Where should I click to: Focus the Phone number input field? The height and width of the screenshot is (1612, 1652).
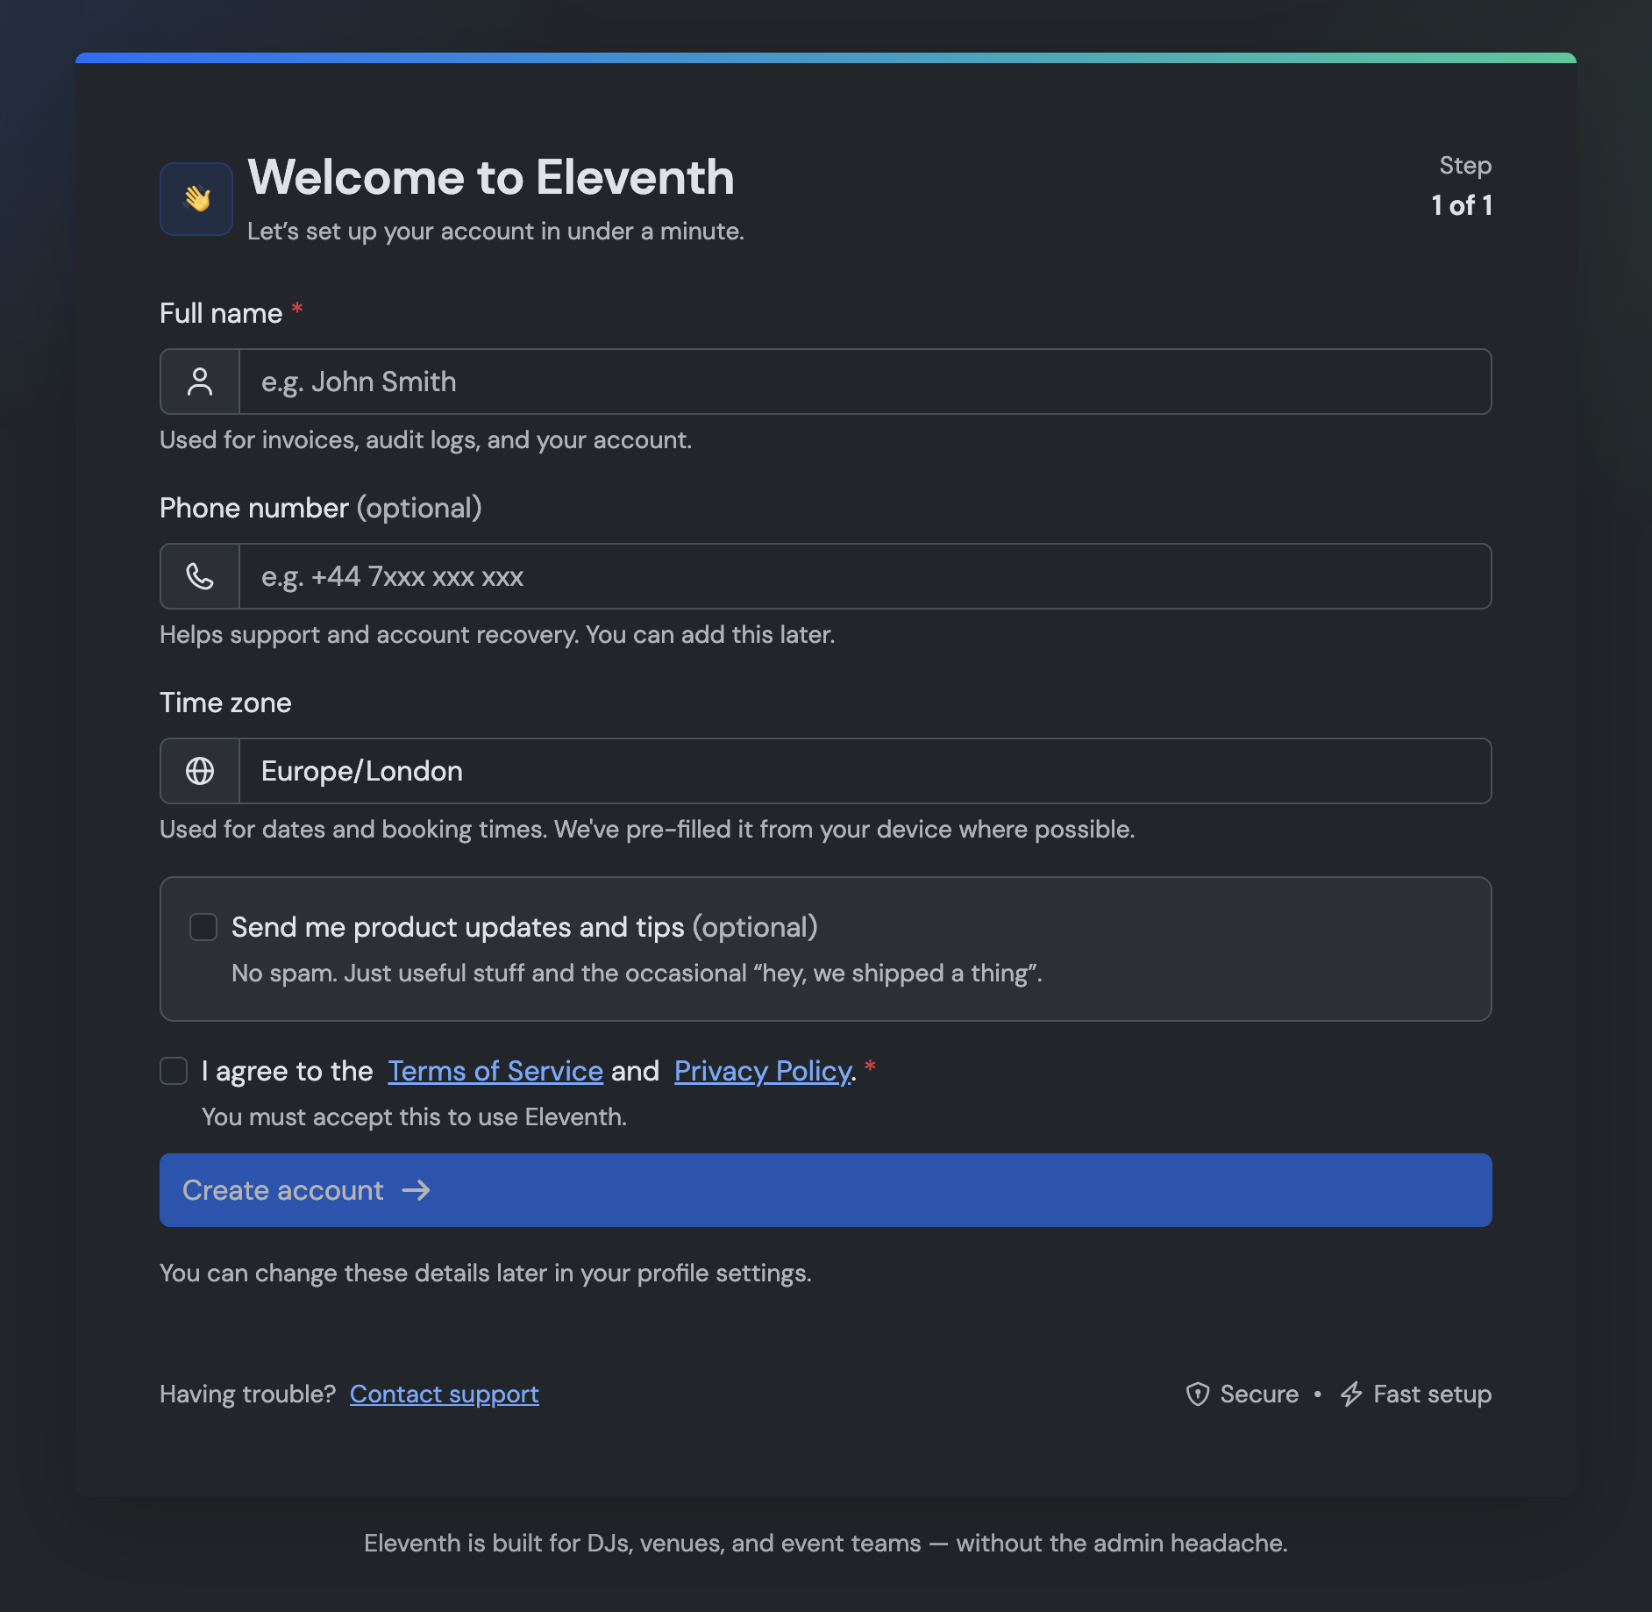click(x=865, y=576)
